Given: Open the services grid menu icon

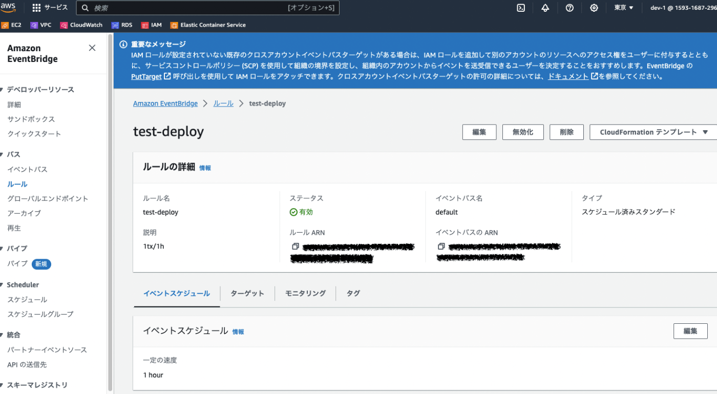Looking at the screenshot, I should tap(36, 8).
